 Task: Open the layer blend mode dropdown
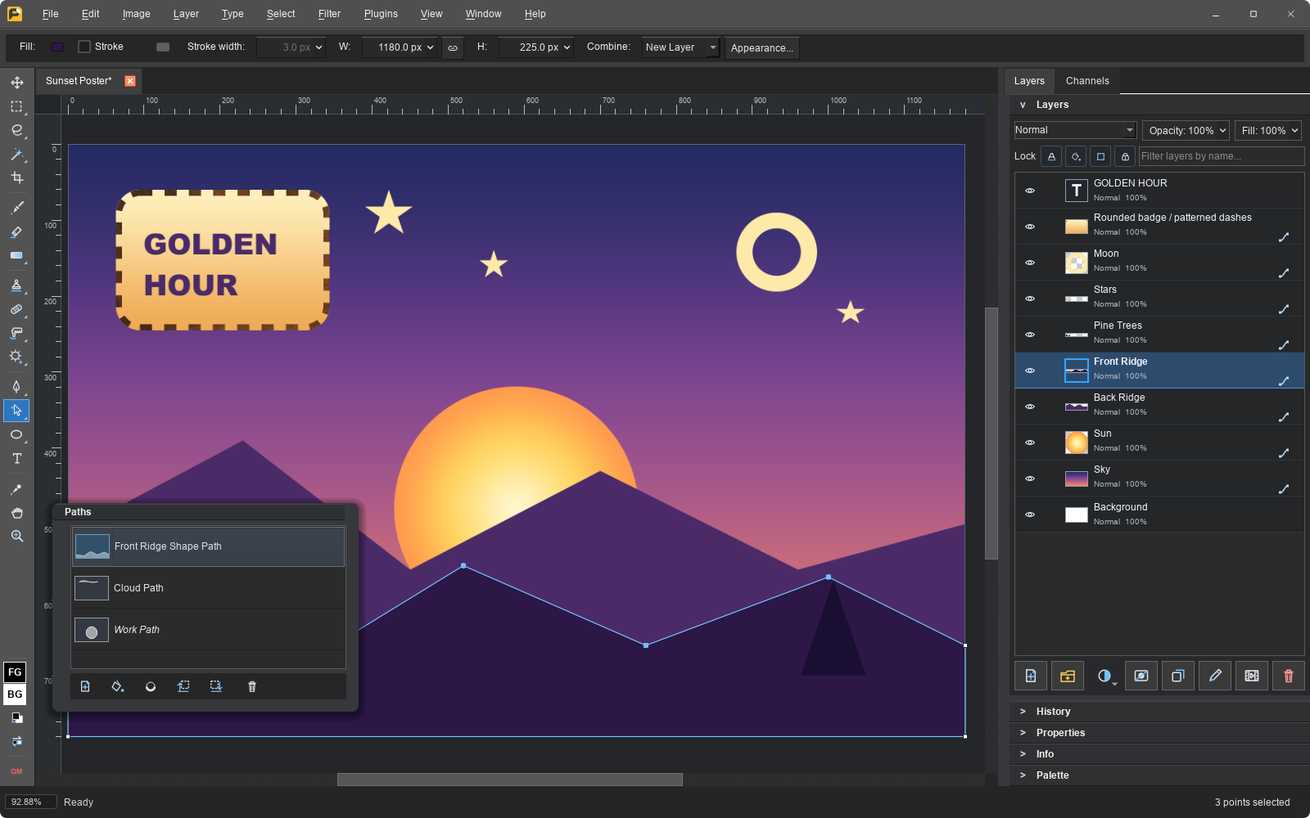coord(1075,130)
